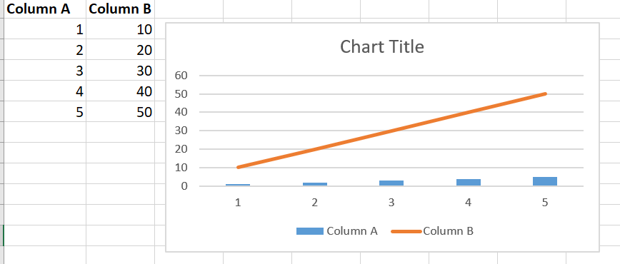Select the cell with value 5 in Column A

point(45,111)
